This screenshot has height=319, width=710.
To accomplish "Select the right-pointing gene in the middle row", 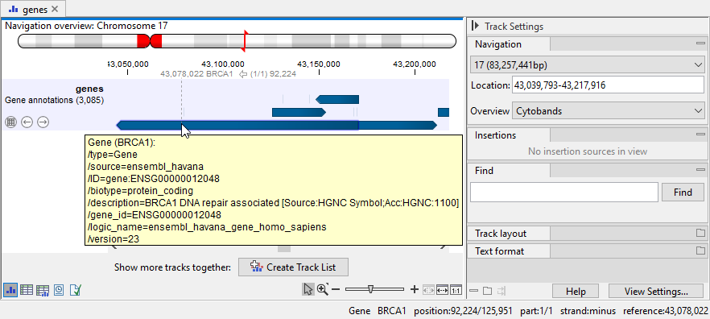I will click(x=299, y=112).
